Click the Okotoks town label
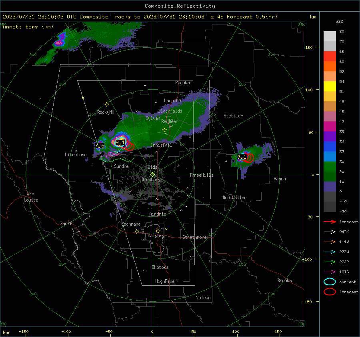Viewport: 360px width, 337px height. pyautogui.click(x=160, y=267)
